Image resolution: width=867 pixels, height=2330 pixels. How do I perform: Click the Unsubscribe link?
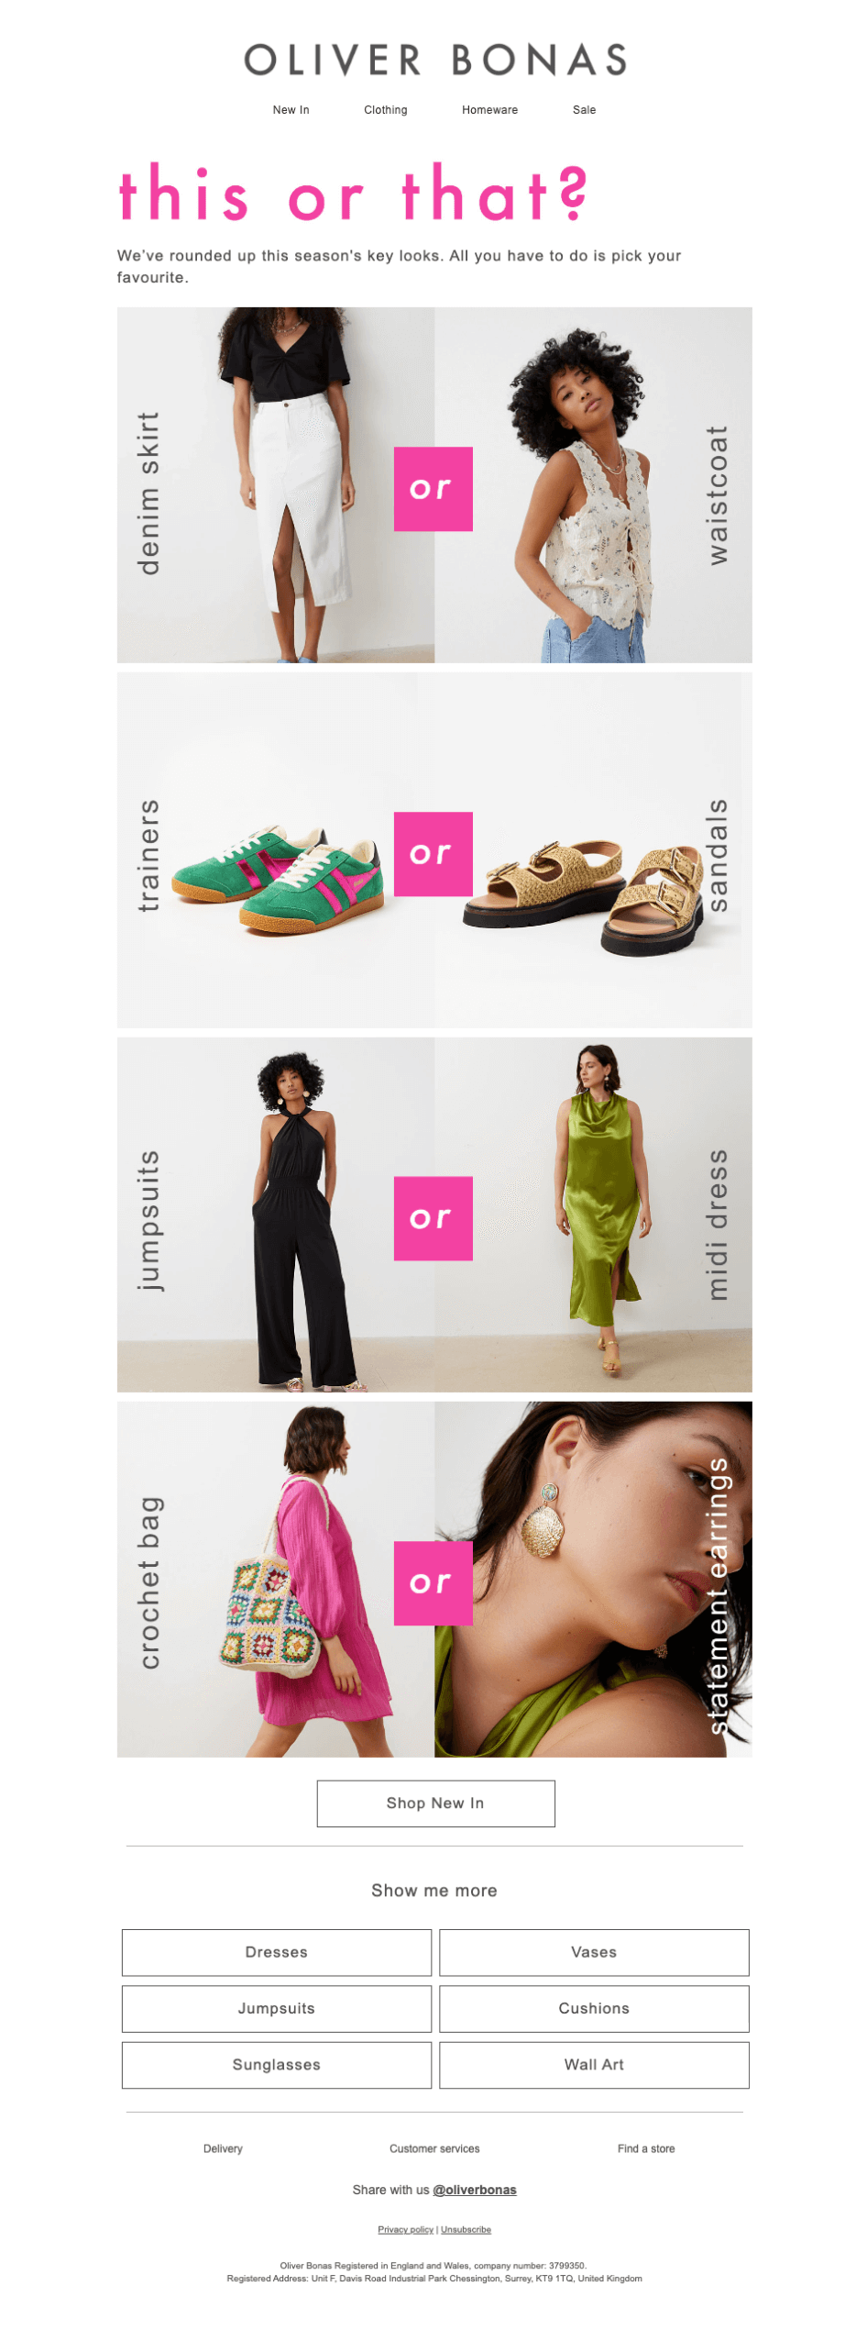466,2229
